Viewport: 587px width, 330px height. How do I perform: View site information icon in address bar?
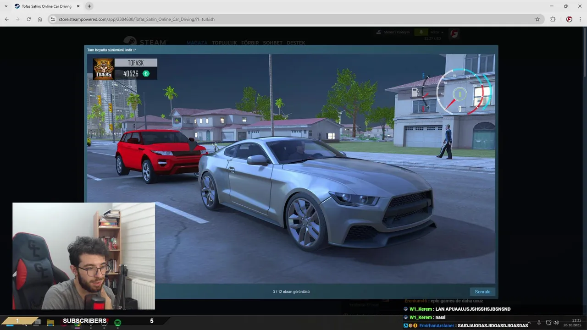click(53, 19)
